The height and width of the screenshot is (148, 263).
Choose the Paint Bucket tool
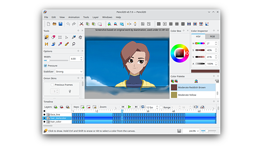tap(53, 44)
